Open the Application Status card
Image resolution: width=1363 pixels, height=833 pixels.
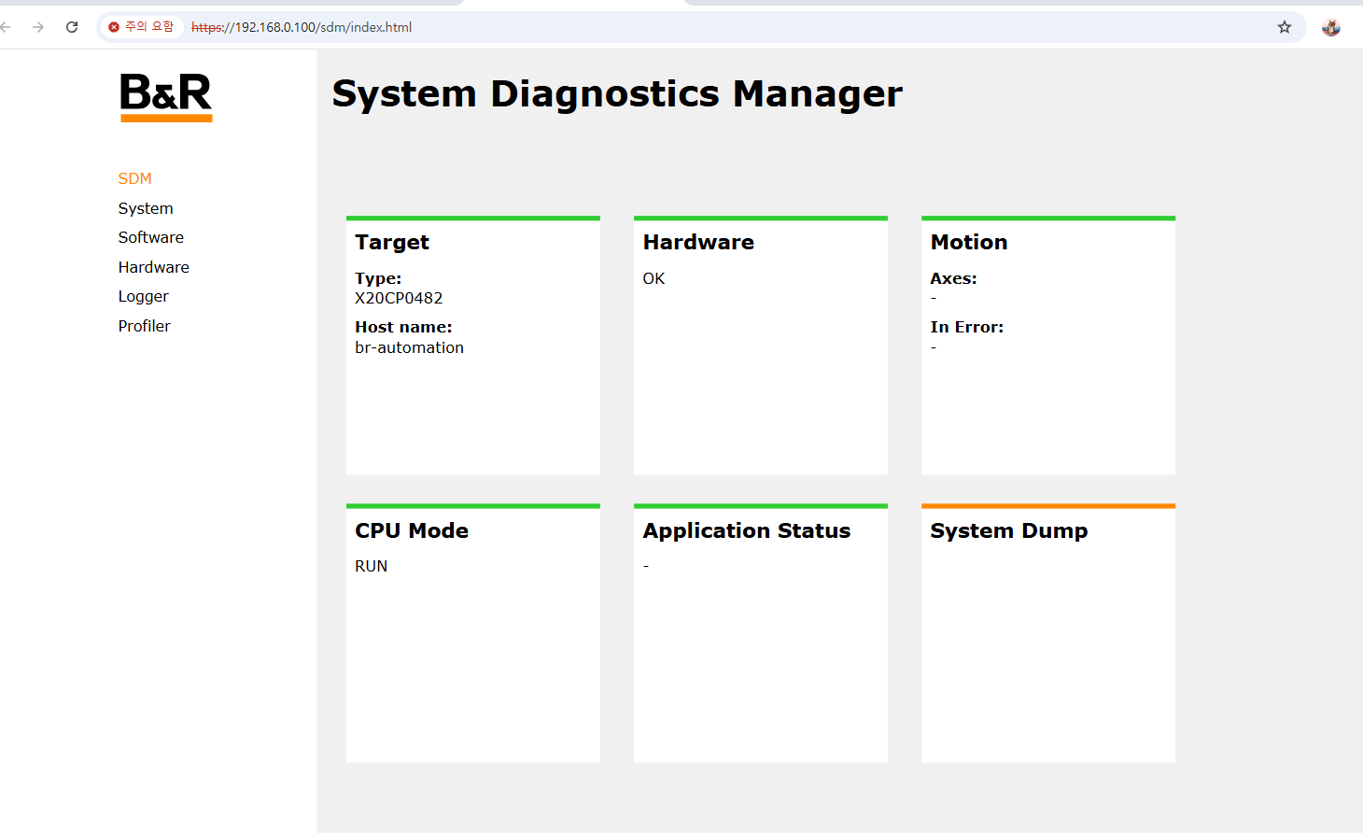(761, 633)
